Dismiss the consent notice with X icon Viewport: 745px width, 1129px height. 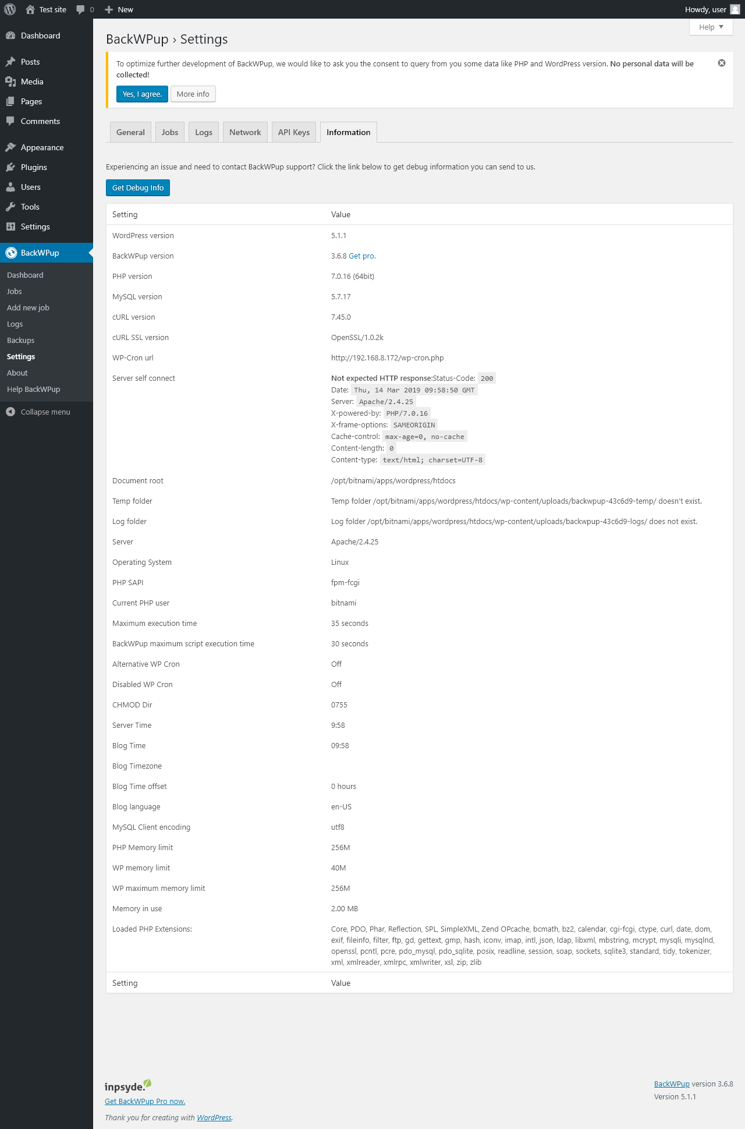(x=722, y=63)
